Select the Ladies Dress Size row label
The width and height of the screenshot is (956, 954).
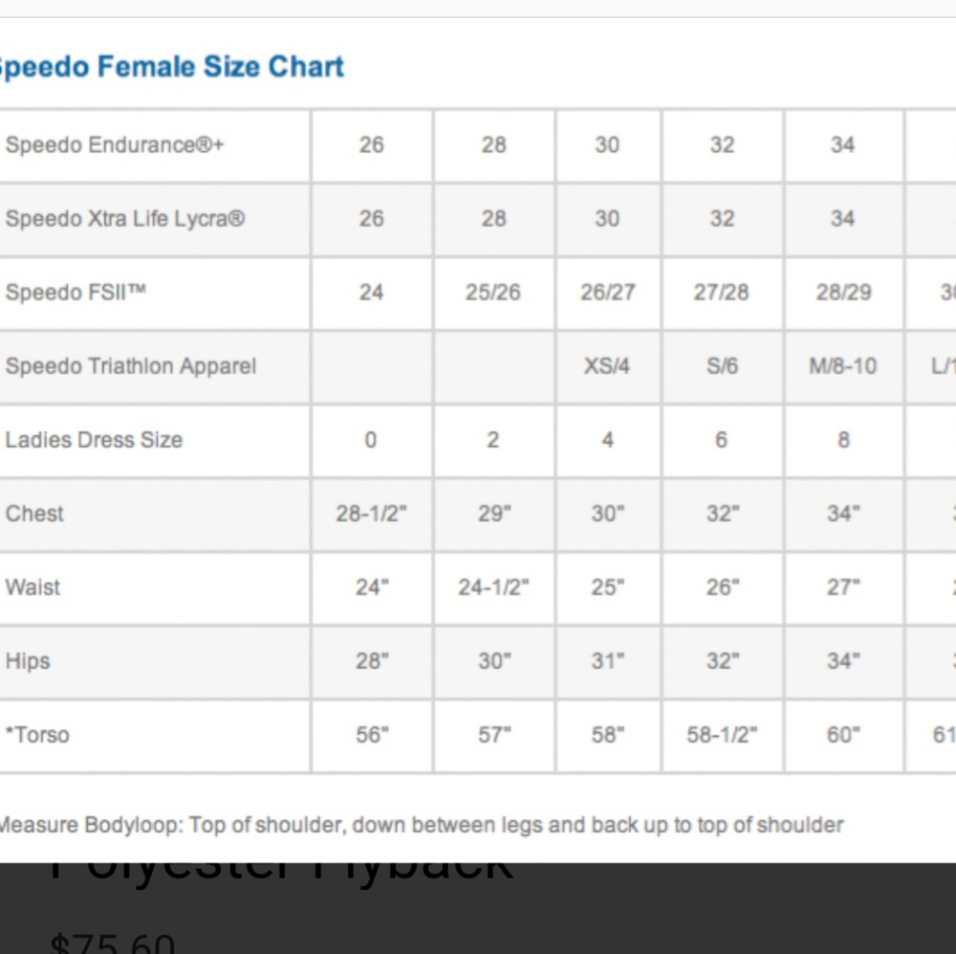(94, 440)
